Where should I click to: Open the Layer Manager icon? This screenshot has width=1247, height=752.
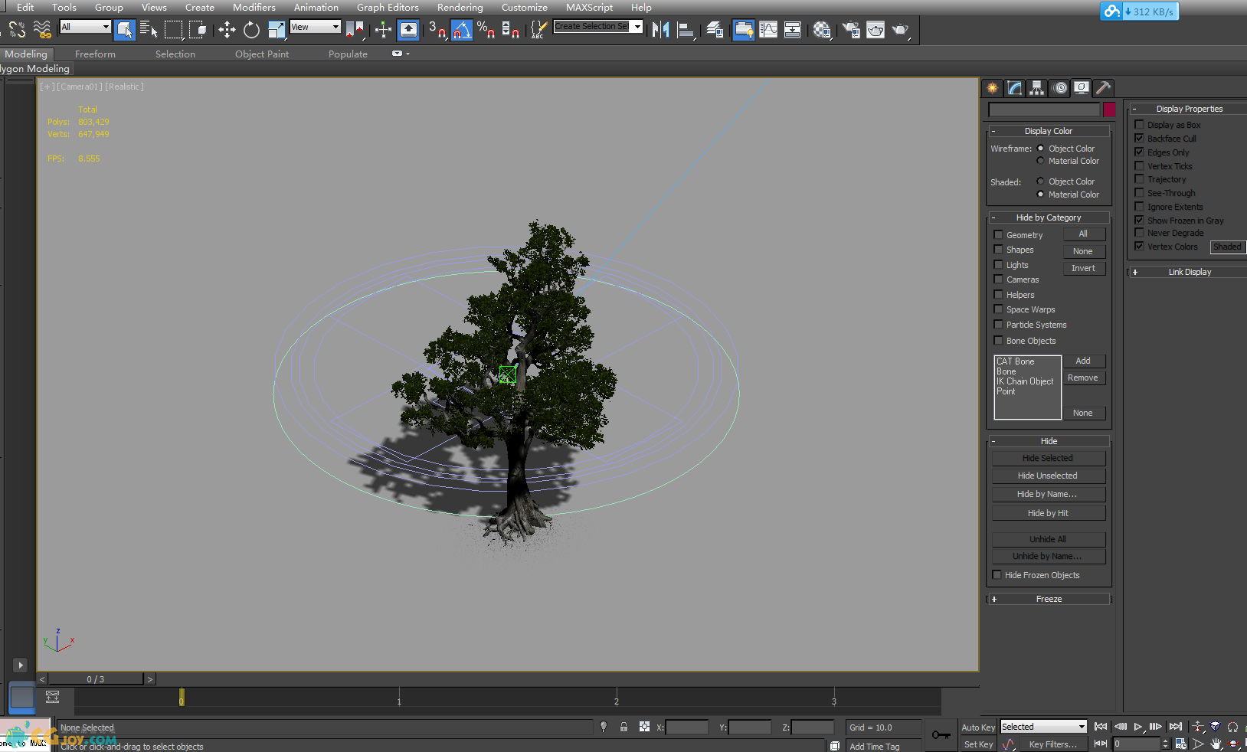(715, 30)
